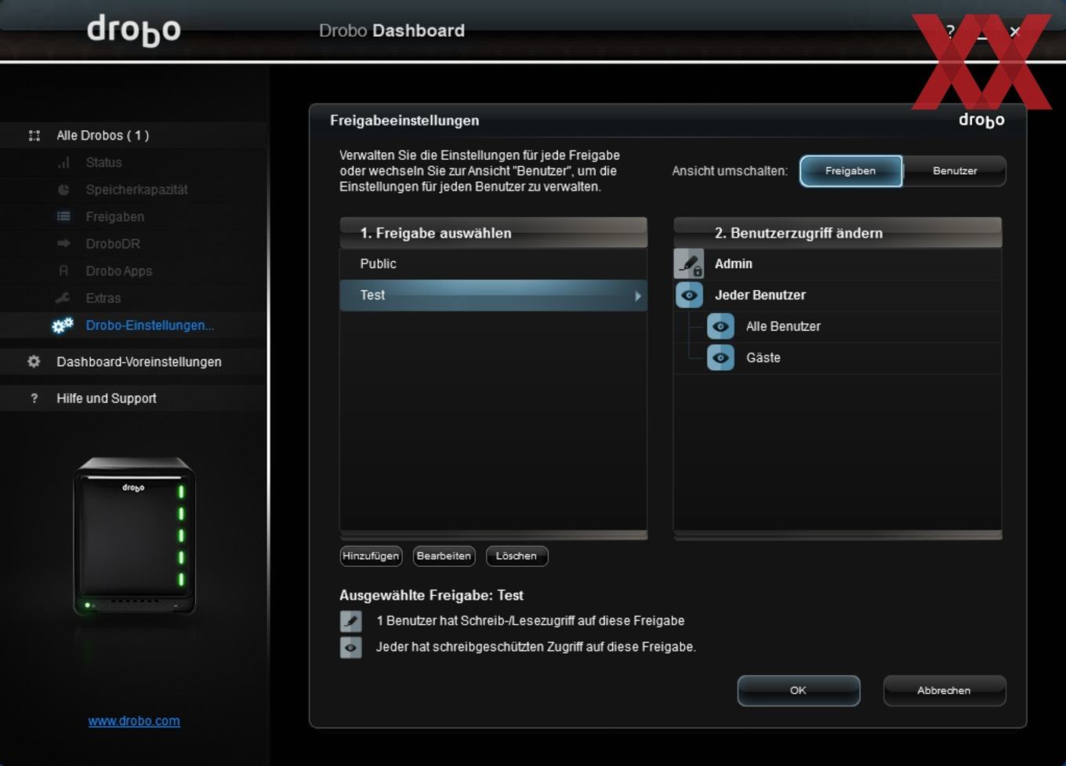Click the Dashboard-Voreinstellungen gear icon
The image size is (1066, 766).
pos(34,361)
